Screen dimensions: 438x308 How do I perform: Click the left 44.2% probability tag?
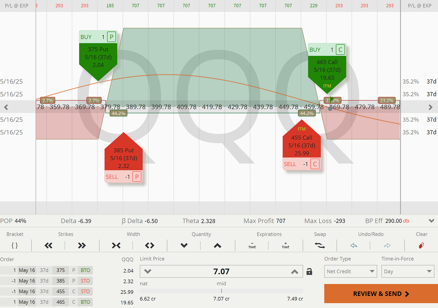(119, 113)
